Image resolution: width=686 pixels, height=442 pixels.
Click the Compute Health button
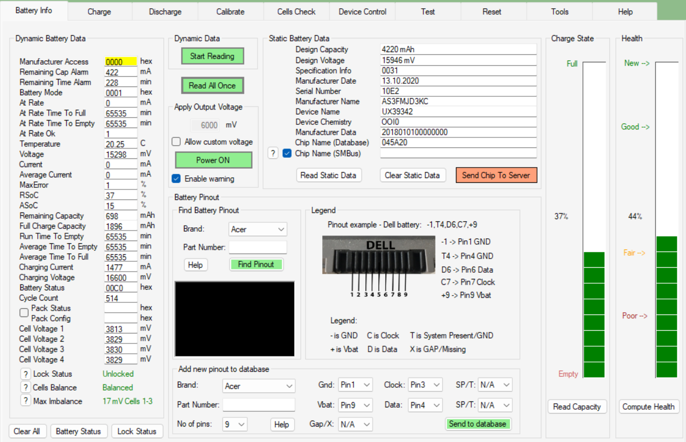(648, 407)
